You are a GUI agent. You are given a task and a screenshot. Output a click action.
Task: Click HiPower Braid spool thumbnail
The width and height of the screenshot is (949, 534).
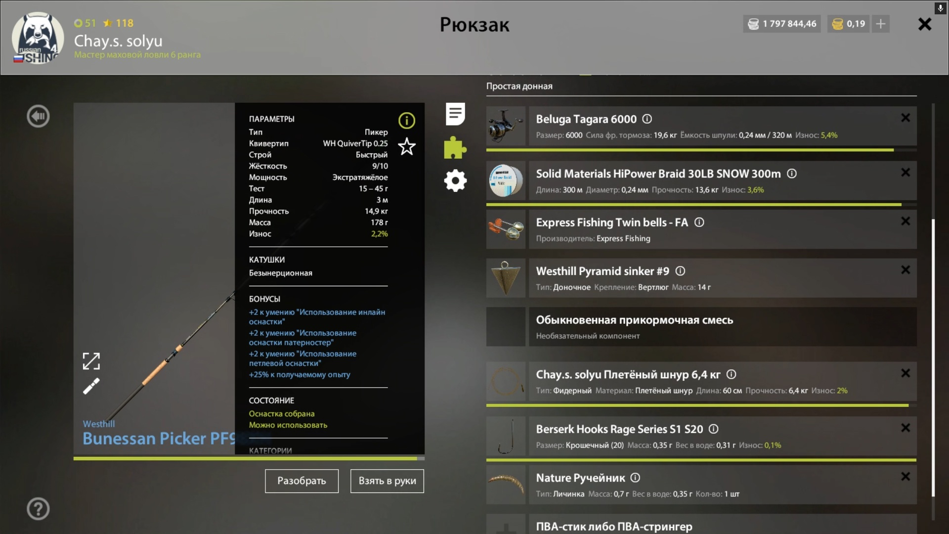point(506,180)
